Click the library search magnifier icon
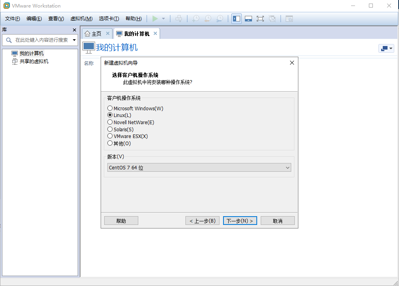Viewport: 399px width, 286px height. pyautogui.click(x=9, y=40)
